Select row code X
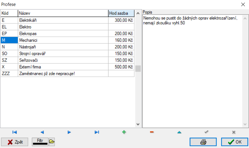 click(9, 67)
